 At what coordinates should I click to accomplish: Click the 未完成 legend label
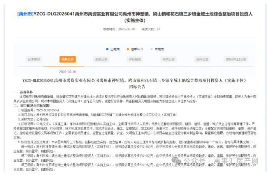(x=159, y=49)
